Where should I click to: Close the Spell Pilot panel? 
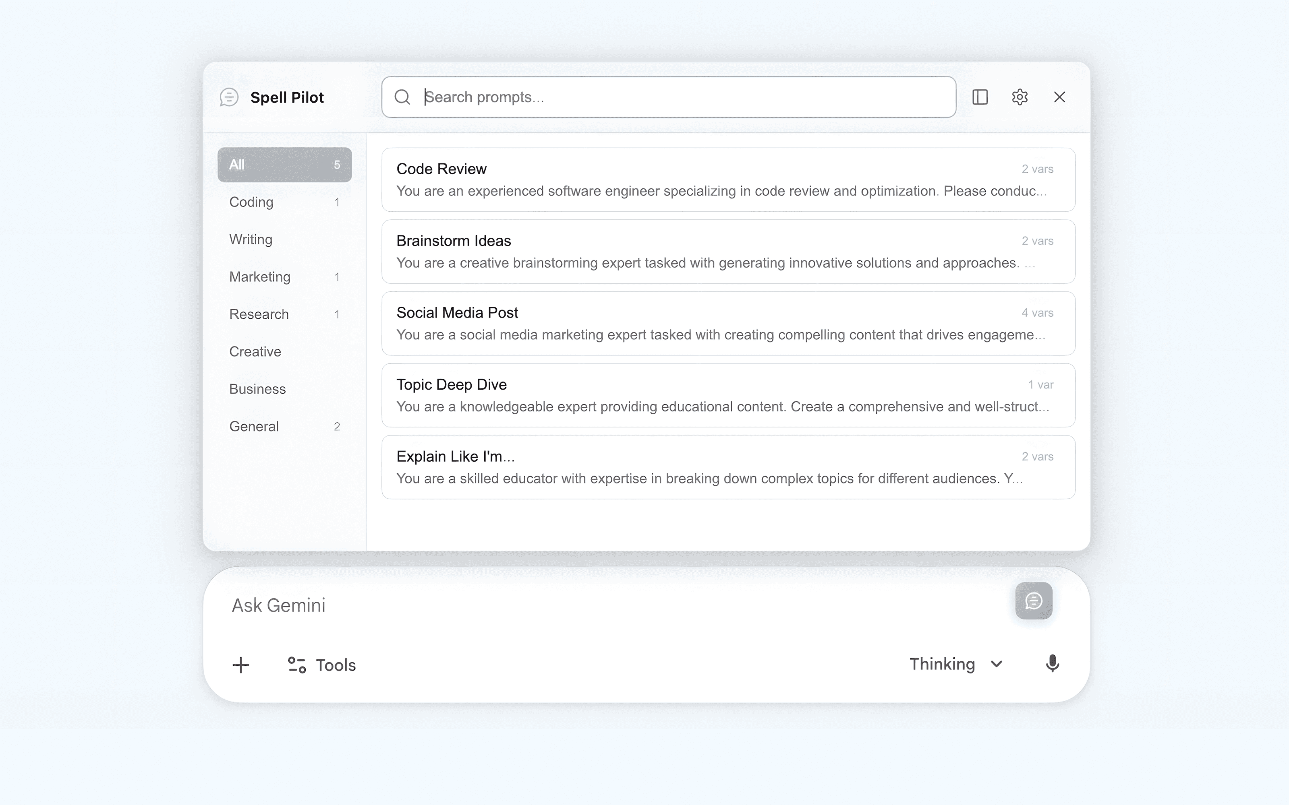1059,97
